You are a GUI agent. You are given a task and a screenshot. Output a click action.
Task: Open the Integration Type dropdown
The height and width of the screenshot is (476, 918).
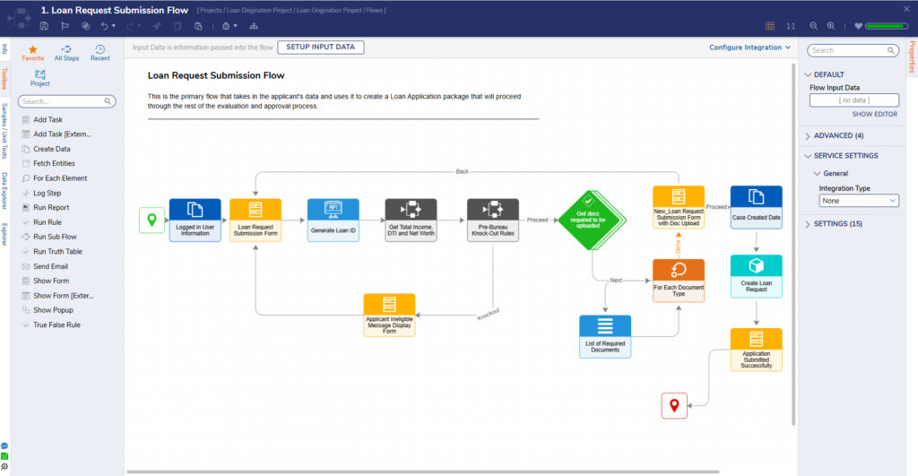858,201
